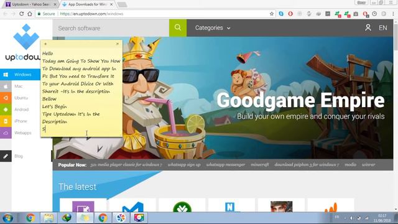This screenshot has width=398, height=224.
Task: Click the blue Skype extension icon
Action: 281,14
